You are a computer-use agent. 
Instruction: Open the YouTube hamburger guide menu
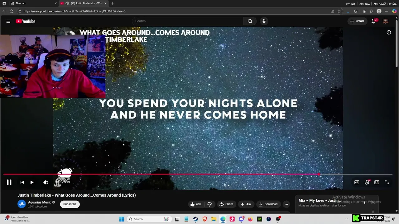[8, 21]
